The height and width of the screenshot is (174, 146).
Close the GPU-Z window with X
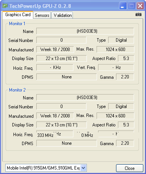coord(140,6)
